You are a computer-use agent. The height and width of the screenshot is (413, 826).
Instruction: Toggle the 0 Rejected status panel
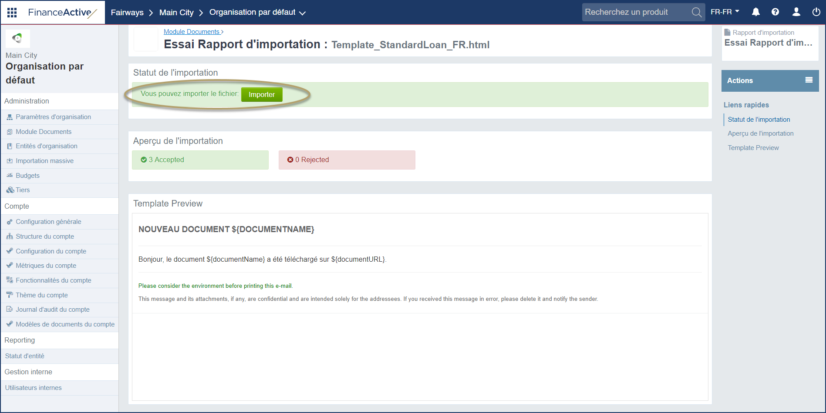click(x=347, y=160)
